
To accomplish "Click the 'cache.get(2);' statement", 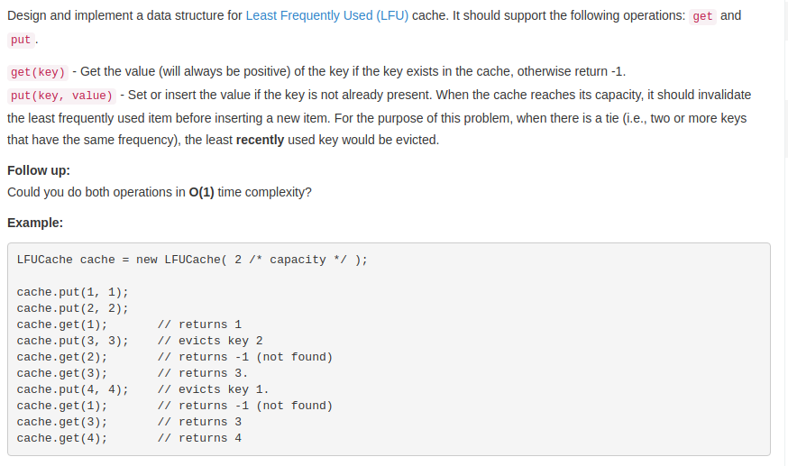I will point(61,357).
